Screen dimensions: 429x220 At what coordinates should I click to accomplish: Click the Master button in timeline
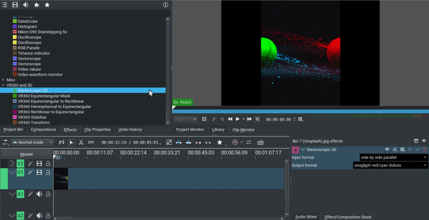[26, 154]
